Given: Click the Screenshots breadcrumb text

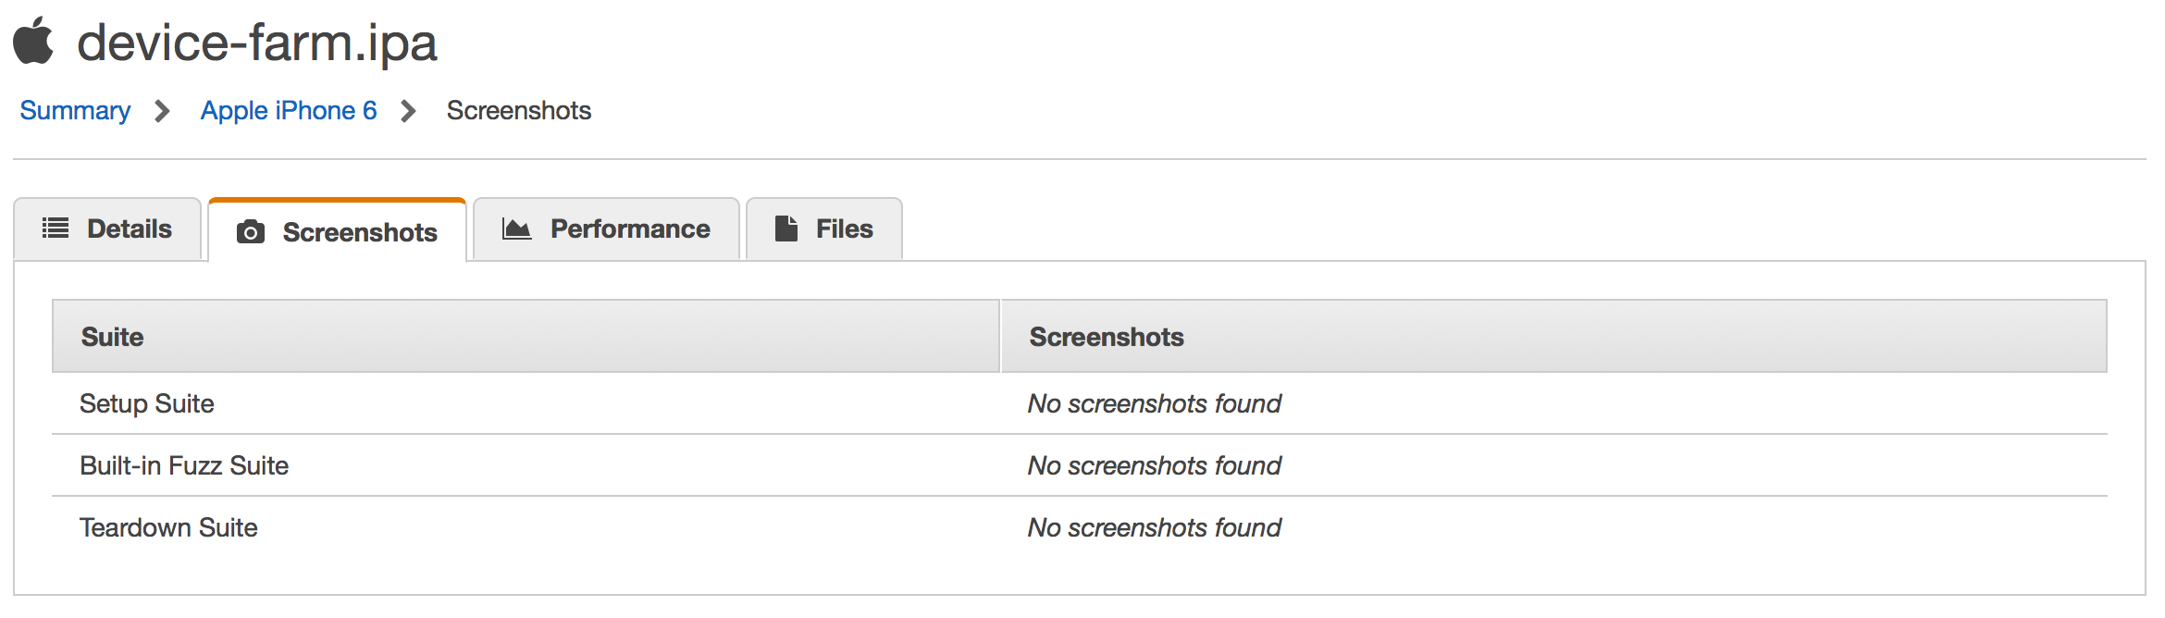Looking at the screenshot, I should [x=518, y=111].
